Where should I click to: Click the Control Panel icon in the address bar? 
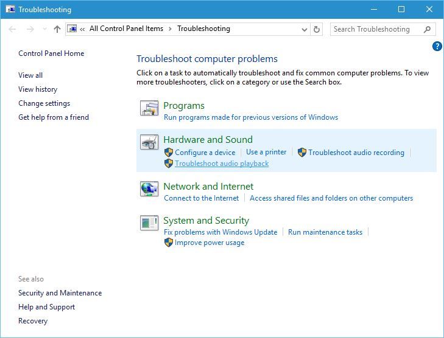point(72,29)
